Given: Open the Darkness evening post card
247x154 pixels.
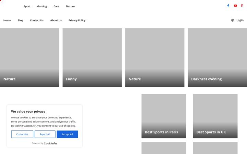Looking at the screenshot, I should 217,58.
